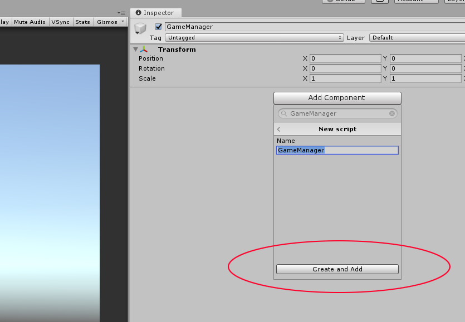This screenshot has width=465, height=322.
Task: Open the Add Component button
Action: point(337,98)
